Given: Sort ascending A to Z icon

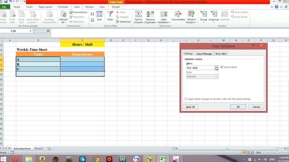Looking at the screenshot, I should click(92, 14).
